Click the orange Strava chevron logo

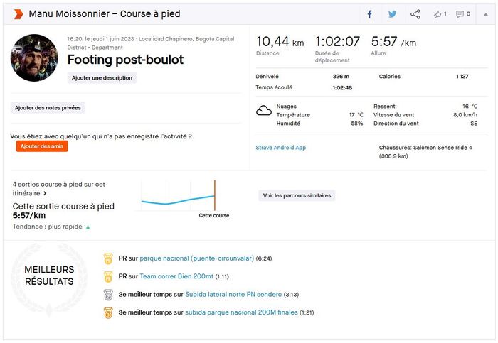(18, 14)
